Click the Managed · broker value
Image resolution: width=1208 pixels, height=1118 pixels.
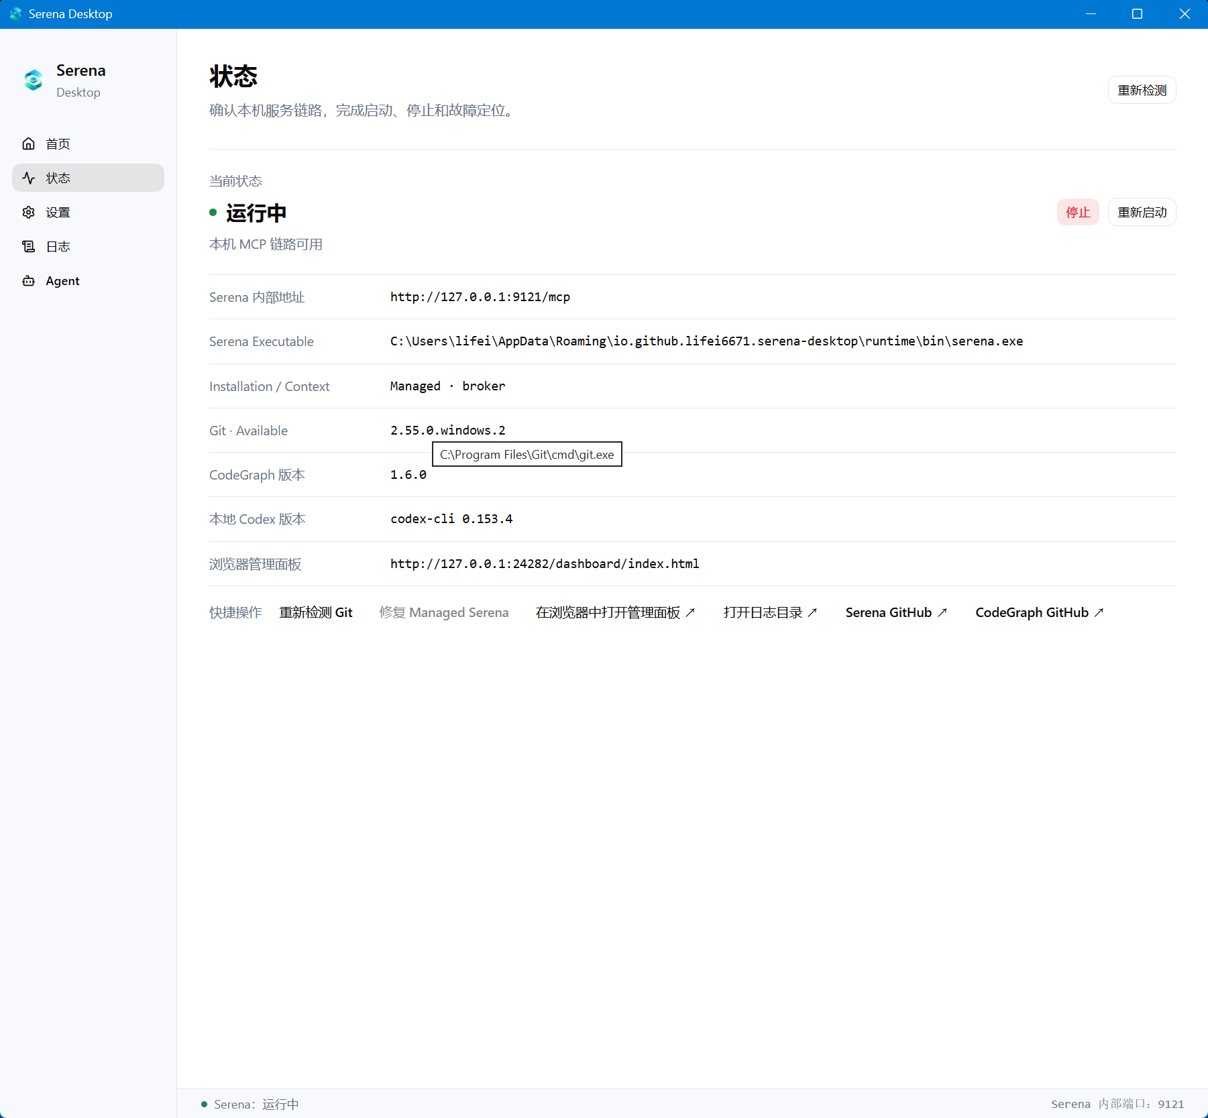[447, 386]
